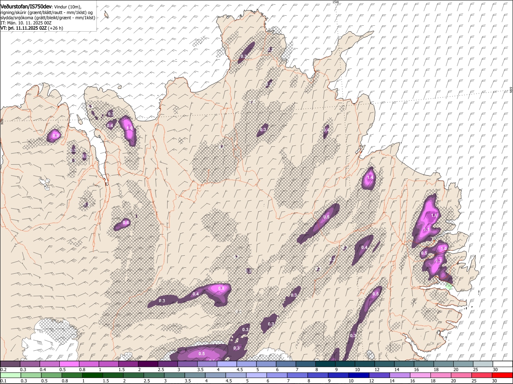Viewport: 513px width, 384px height.
Task: Click the 1.1 precipitation value on the map
Action: pos(426,229)
